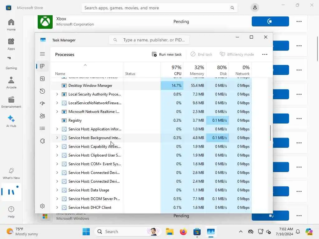The height and width of the screenshot is (239, 319).
Task: Expand LocalServiceNoNetworkFirewall row
Action: [x=57, y=103]
